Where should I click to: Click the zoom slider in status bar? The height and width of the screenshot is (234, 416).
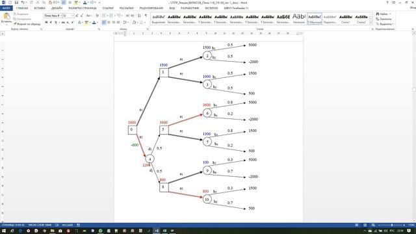coord(391,225)
